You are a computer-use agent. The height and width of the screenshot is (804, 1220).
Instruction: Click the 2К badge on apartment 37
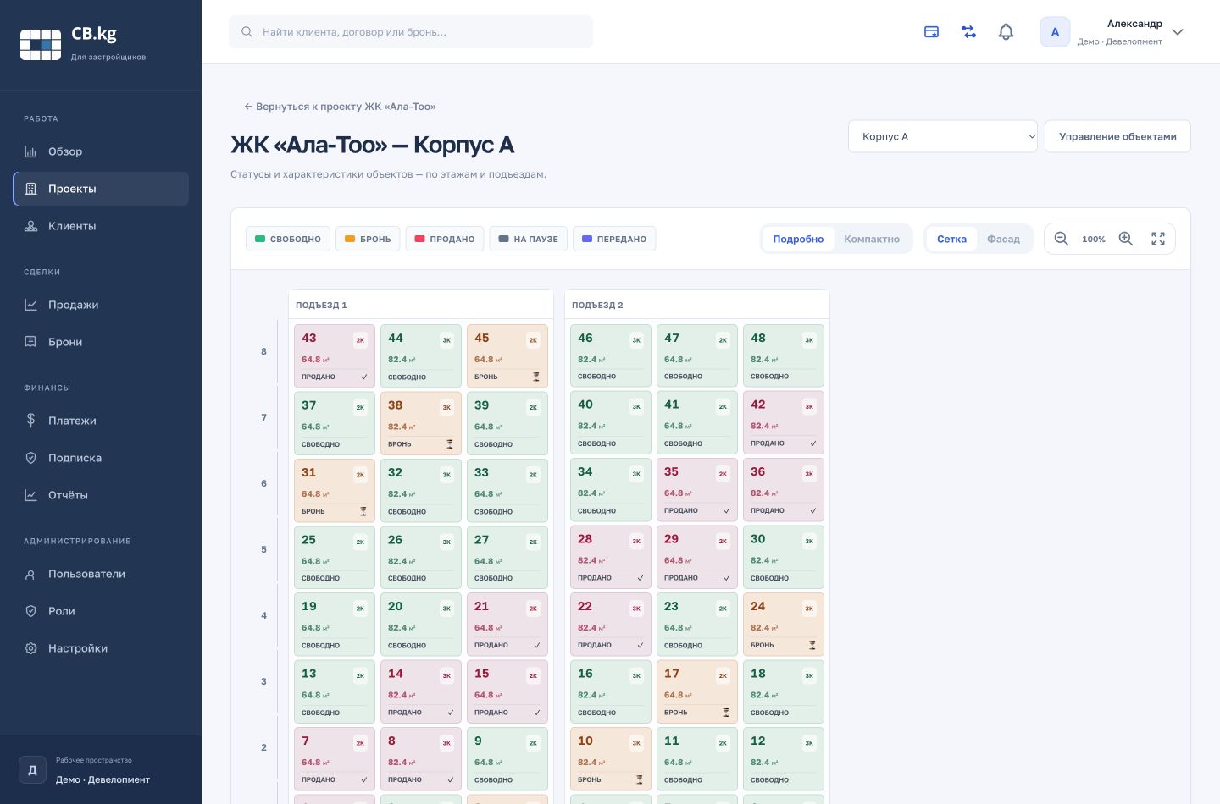pyautogui.click(x=360, y=407)
